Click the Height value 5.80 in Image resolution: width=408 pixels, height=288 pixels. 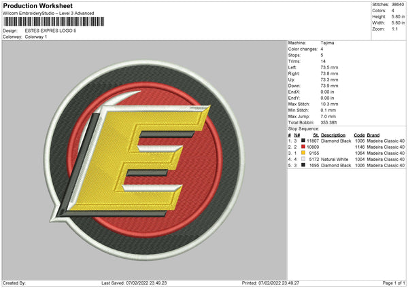point(398,16)
